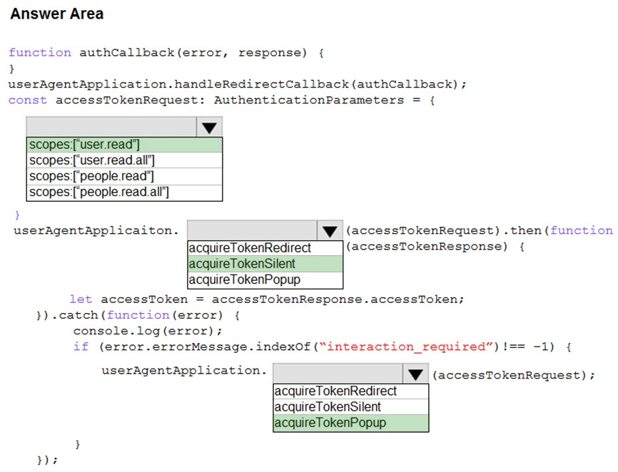Select scopes:["people.read.all"] option
Image resolution: width=618 pixels, height=472 pixels.
124,192
